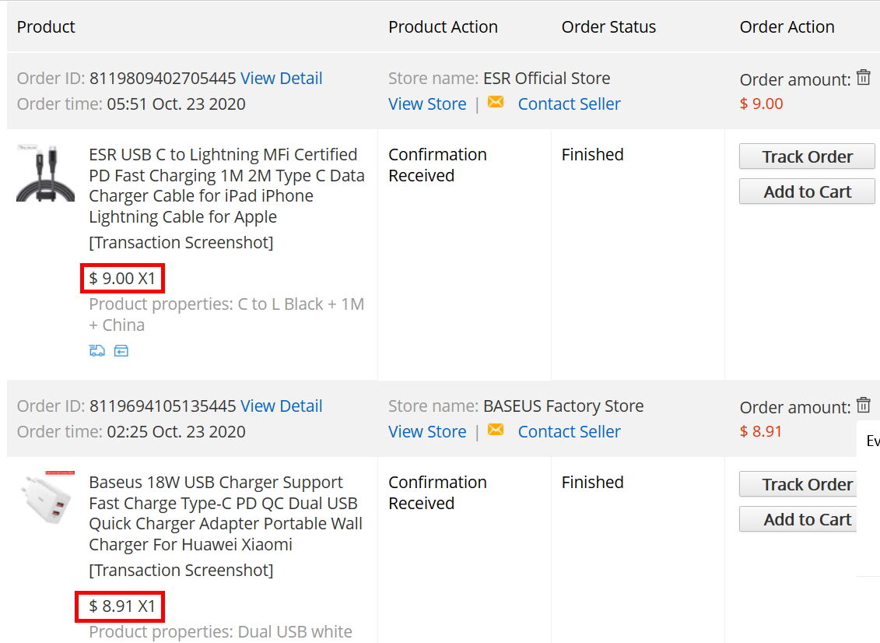This screenshot has width=880, height=643.
Task: Track Order for the ESR cable
Action: pos(807,156)
